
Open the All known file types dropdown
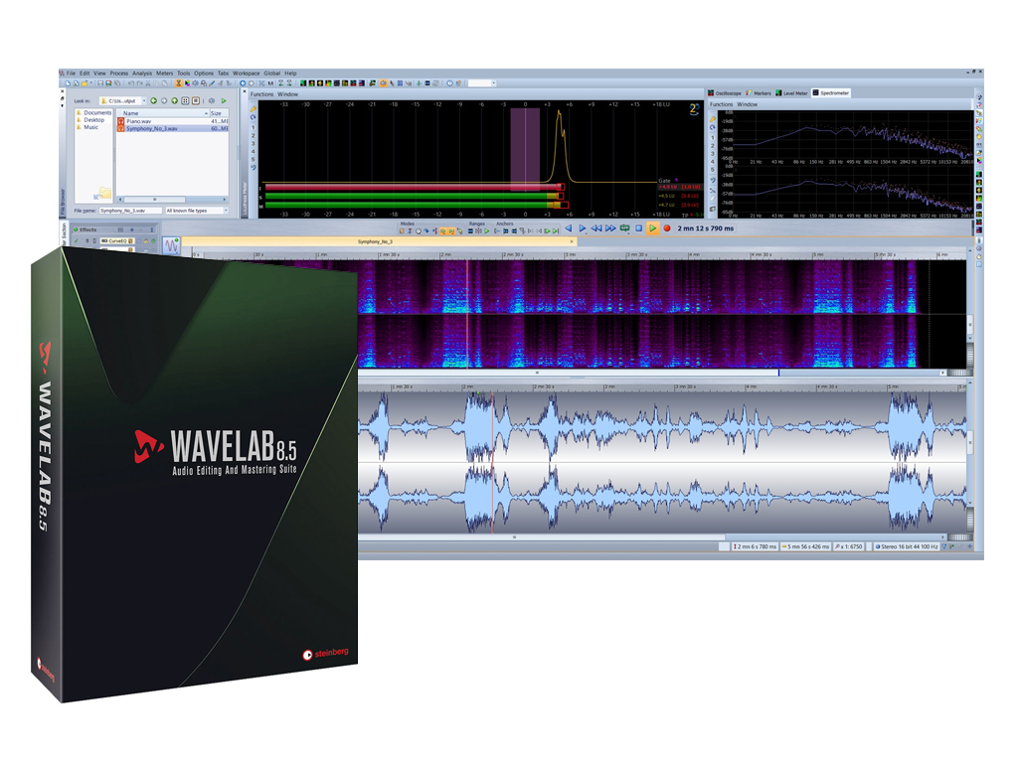point(196,211)
